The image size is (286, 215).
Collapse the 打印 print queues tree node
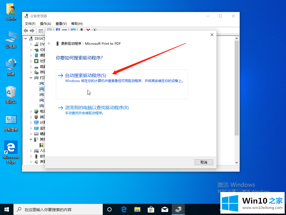(31, 78)
